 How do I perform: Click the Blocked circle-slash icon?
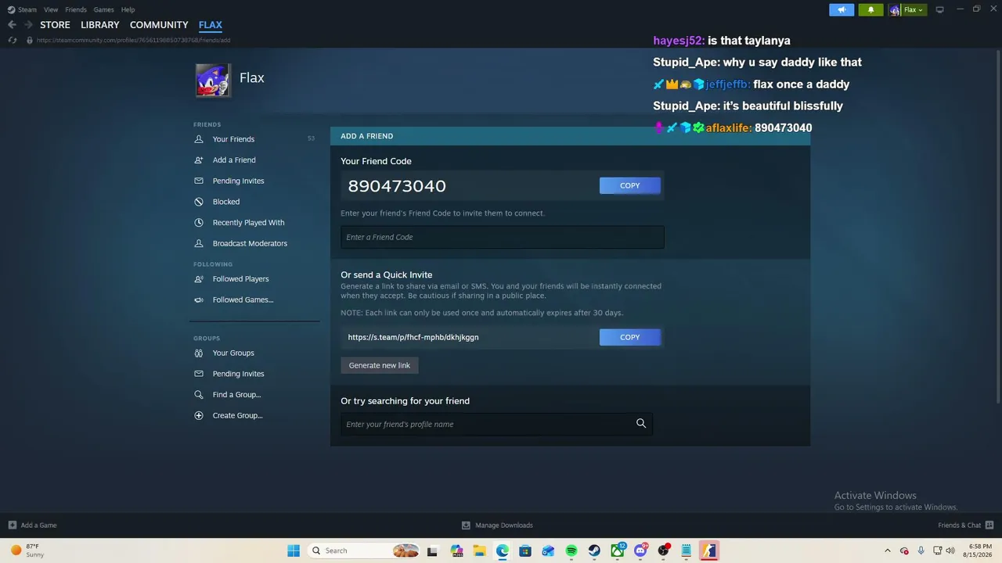[199, 202]
